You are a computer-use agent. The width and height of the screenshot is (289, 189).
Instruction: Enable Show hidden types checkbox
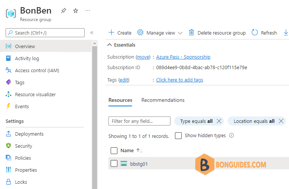[178, 136]
